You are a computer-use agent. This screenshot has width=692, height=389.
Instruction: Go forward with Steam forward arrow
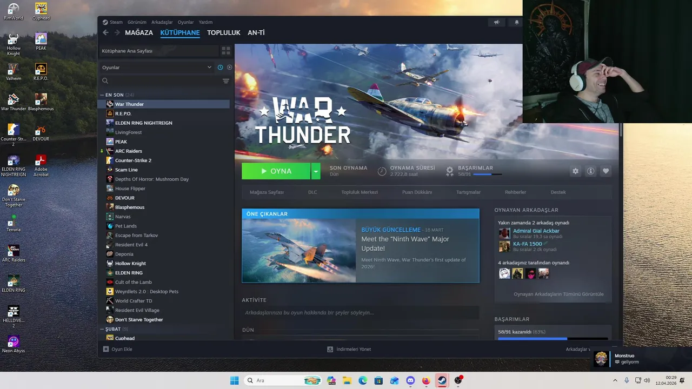(117, 33)
